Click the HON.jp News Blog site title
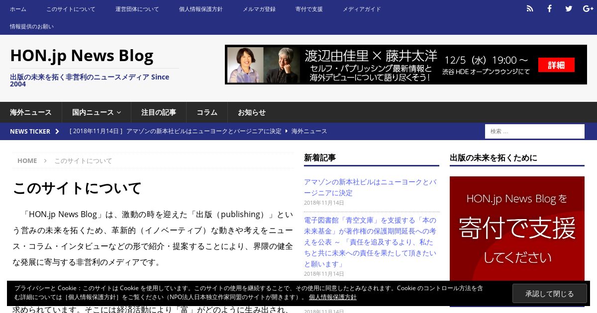Image resolution: width=597 pixels, height=313 pixels. click(x=82, y=55)
